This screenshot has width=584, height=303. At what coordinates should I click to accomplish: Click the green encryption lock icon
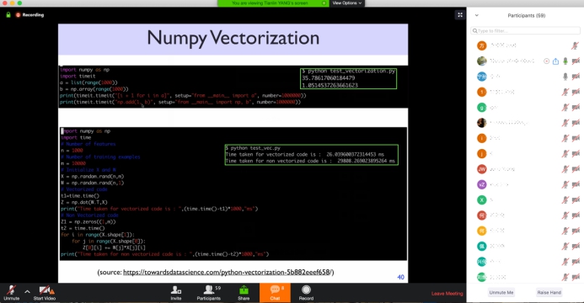pyautogui.click(x=8, y=15)
